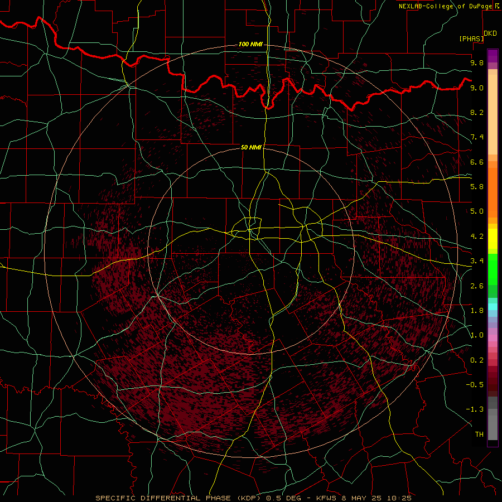
Task: Click the 9.8 scale value
Action: pyautogui.click(x=477, y=62)
